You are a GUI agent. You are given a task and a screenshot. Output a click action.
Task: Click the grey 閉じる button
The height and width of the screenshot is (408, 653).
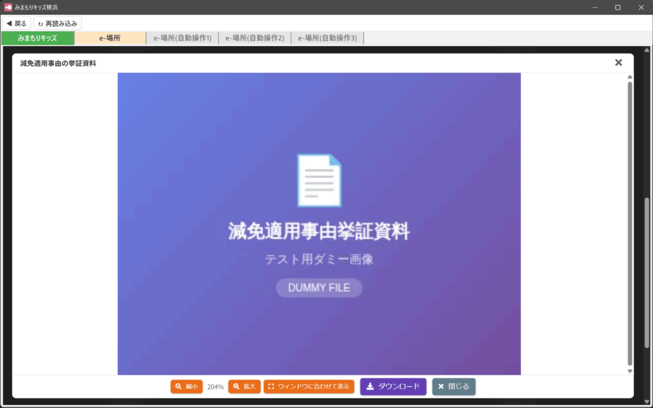[x=453, y=386]
